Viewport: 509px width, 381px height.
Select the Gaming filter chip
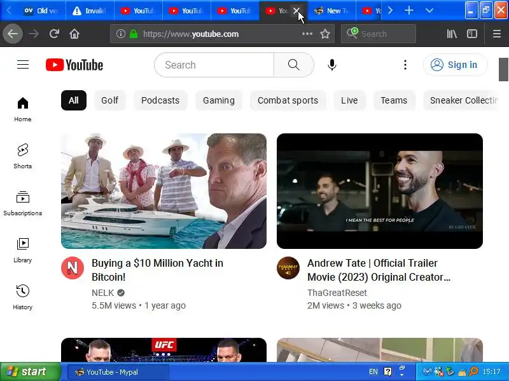click(219, 100)
